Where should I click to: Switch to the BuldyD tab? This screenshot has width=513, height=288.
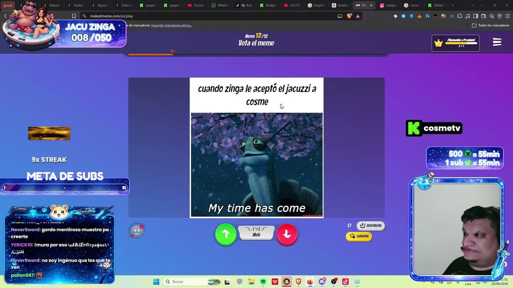[x=268, y=5]
